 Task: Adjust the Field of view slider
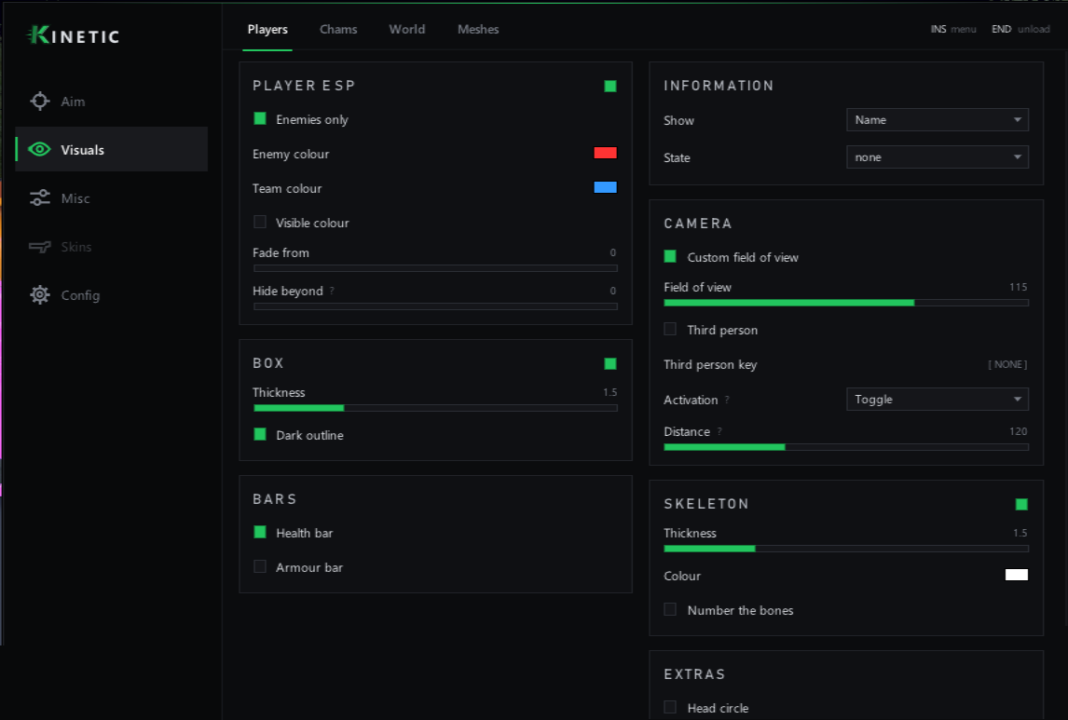tap(846, 303)
